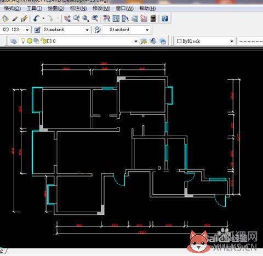263x256 pixels.
Task: Open the 标注(N) menu
Action: coord(78,9)
